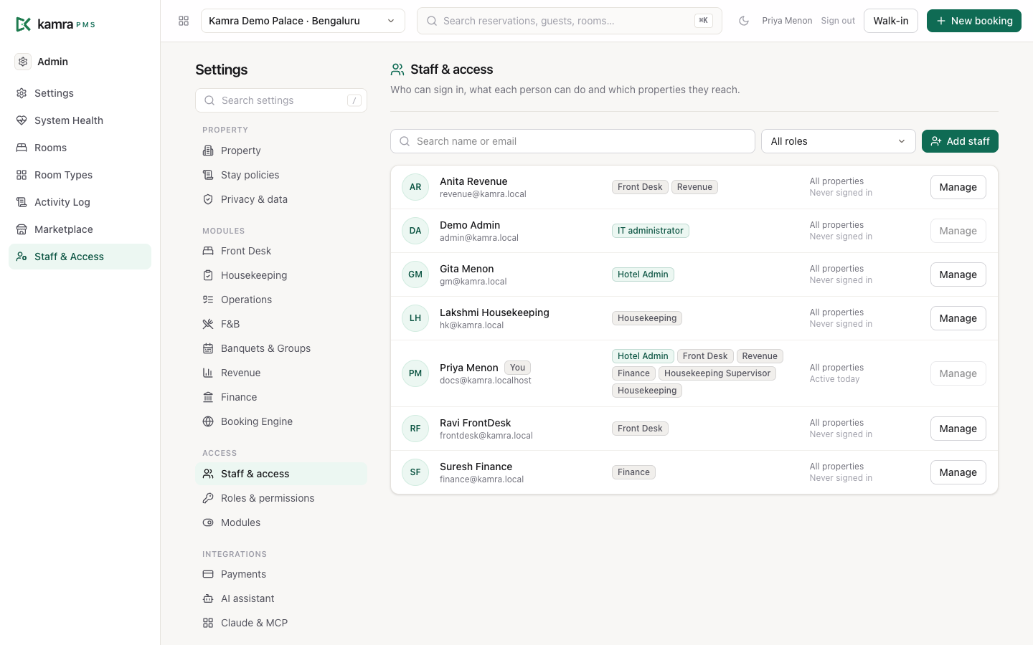Focus the Search name or email field
This screenshot has width=1033, height=645.
572,141
